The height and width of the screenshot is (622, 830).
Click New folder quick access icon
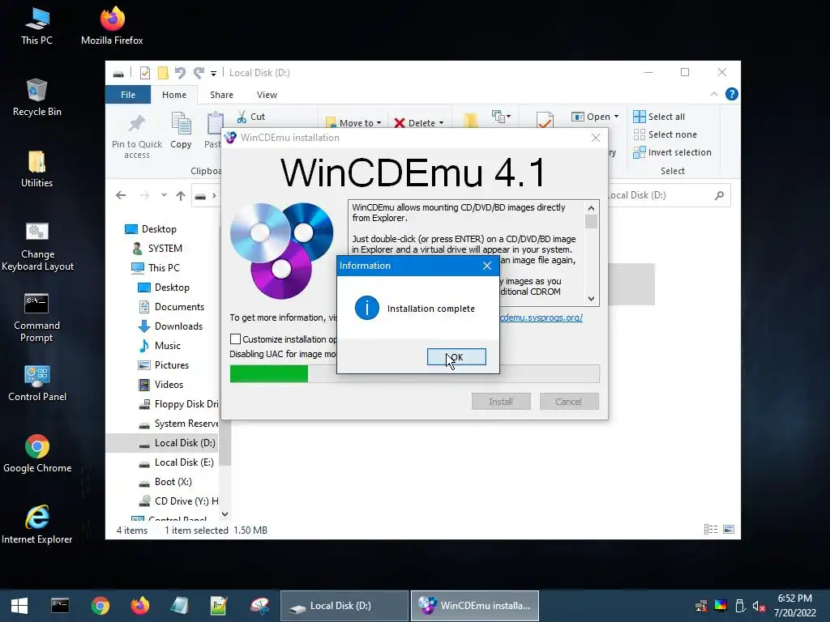pos(163,72)
